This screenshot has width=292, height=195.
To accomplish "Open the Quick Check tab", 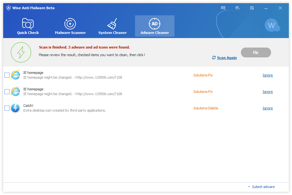I will click(x=28, y=26).
